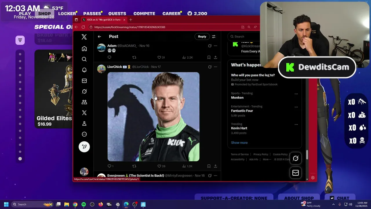Screen dimensions: 371x209
Task: Select the KICK on X browser tab
Action: pyautogui.click(x=104, y=20)
